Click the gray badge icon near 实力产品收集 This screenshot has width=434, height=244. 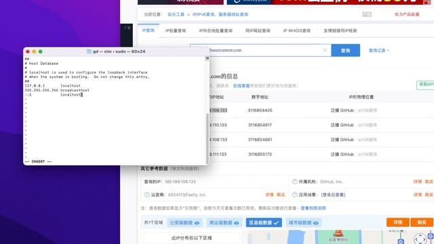[x=367, y=14]
